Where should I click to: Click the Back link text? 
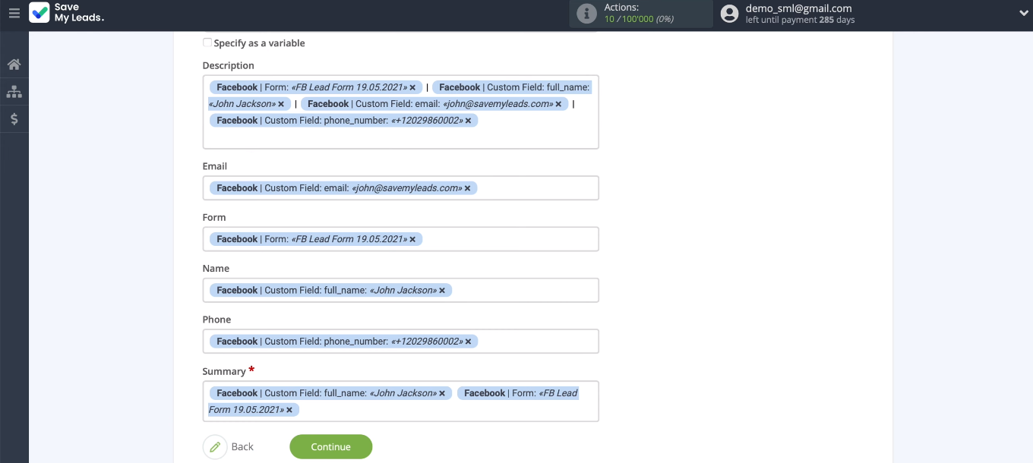click(242, 447)
